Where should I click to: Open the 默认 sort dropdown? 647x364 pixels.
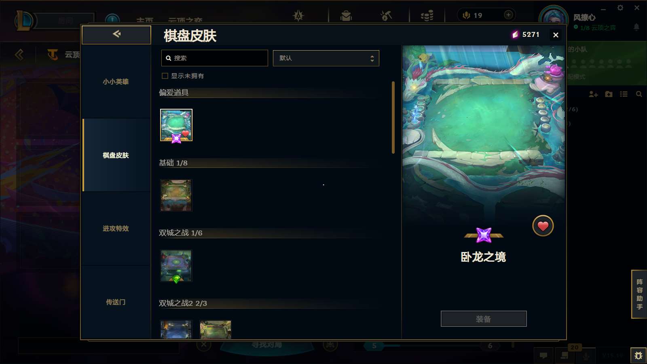(326, 58)
